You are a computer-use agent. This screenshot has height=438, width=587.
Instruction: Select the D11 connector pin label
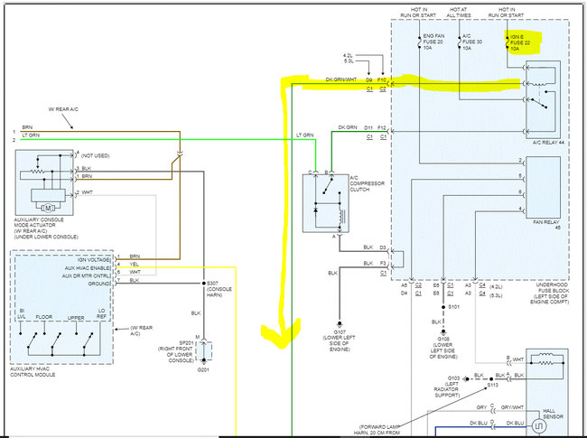[x=368, y=128]
